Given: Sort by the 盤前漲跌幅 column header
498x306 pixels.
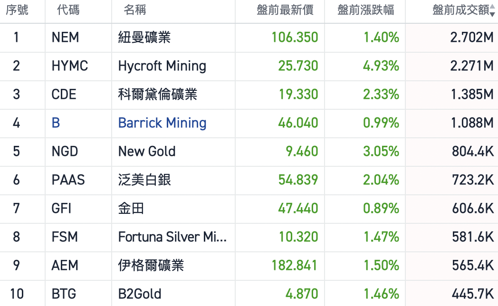Looking at the screenshot, I should [365, 10].
